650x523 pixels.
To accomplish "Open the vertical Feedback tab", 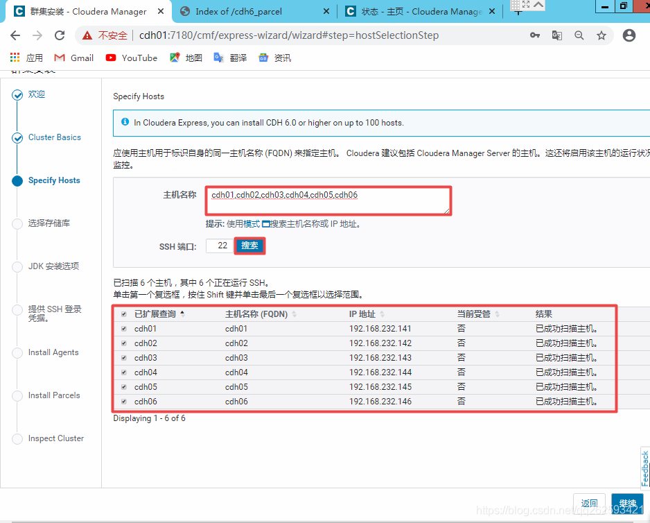I will (645, 469).
